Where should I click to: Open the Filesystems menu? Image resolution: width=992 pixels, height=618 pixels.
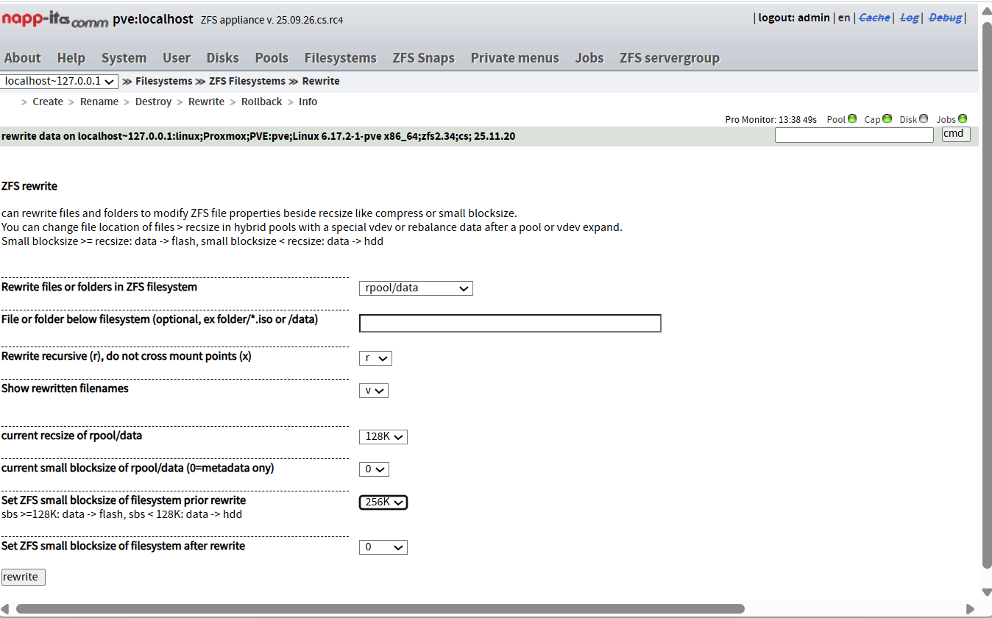coord(341,58)
